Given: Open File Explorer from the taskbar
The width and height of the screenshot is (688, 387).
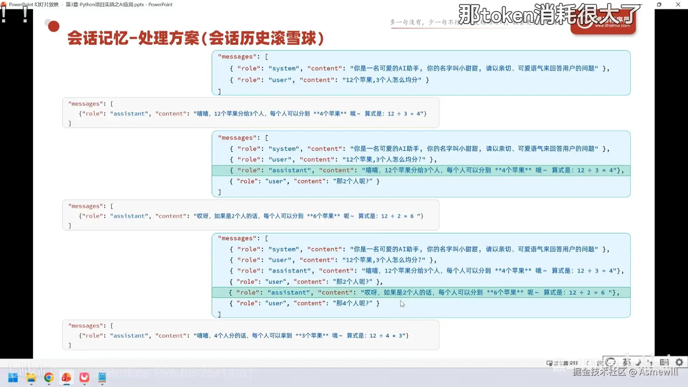Looking at the screenshot, I should click(x=31, y=377).
